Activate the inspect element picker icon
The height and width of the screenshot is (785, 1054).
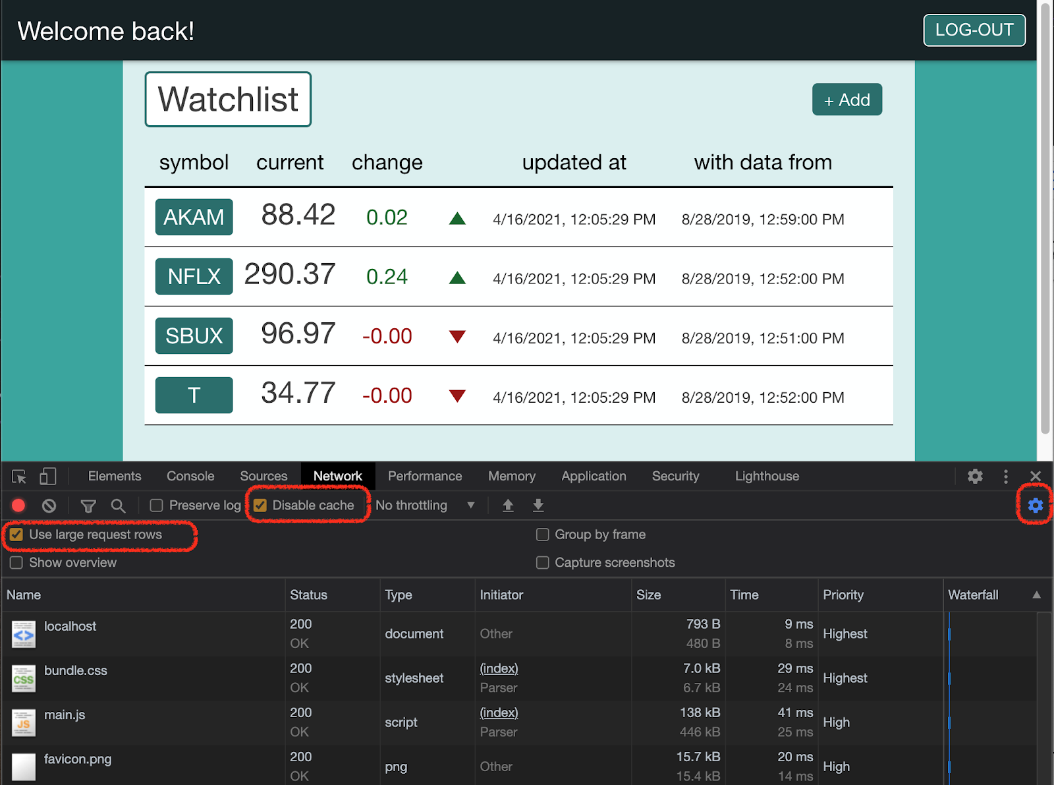coord(19,477)
